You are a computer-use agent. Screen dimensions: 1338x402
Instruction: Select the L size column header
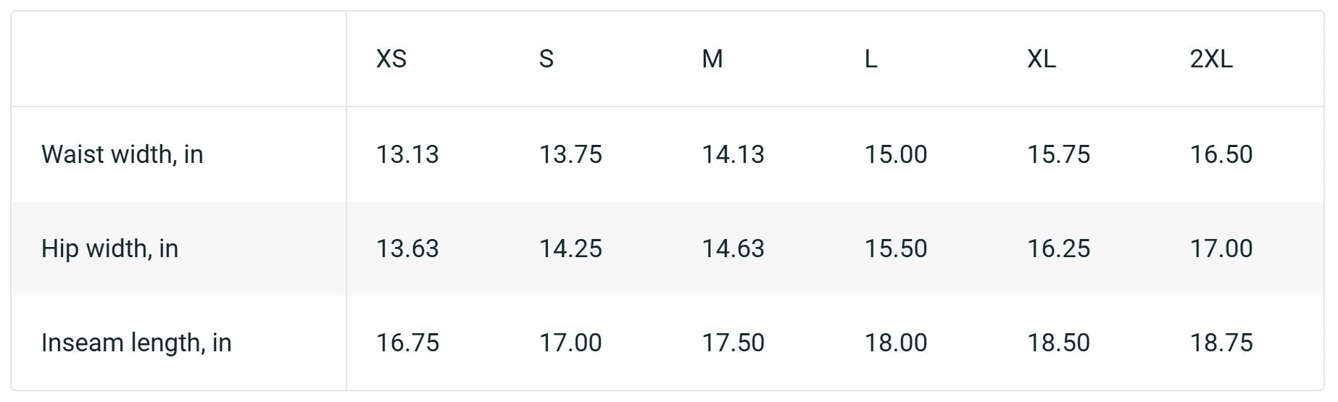click(871, 59)
